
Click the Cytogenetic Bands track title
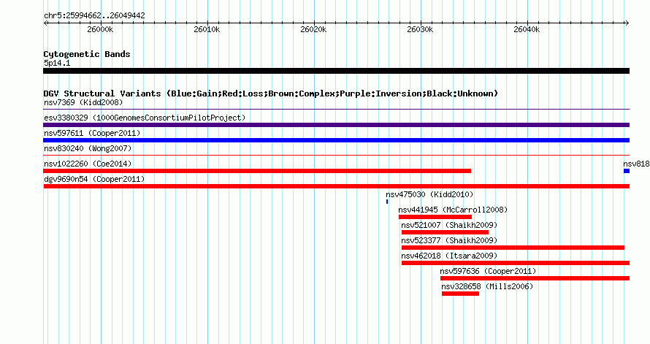87,54
